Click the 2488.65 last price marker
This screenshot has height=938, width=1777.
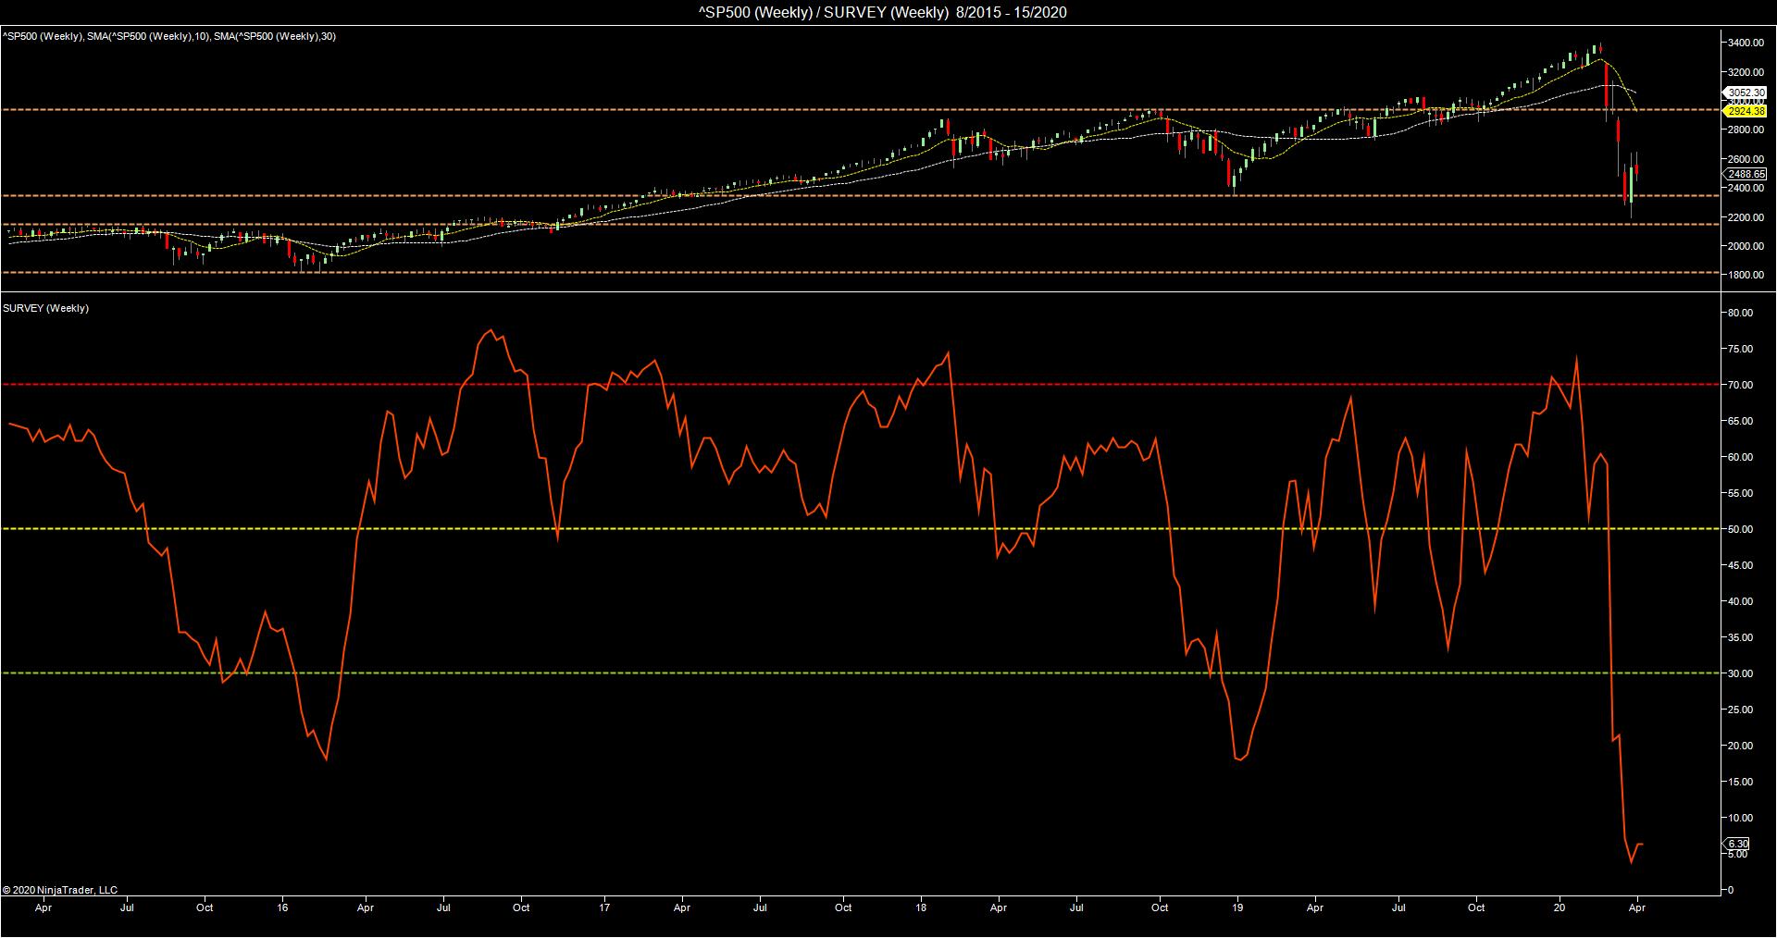click(1746, 174)
